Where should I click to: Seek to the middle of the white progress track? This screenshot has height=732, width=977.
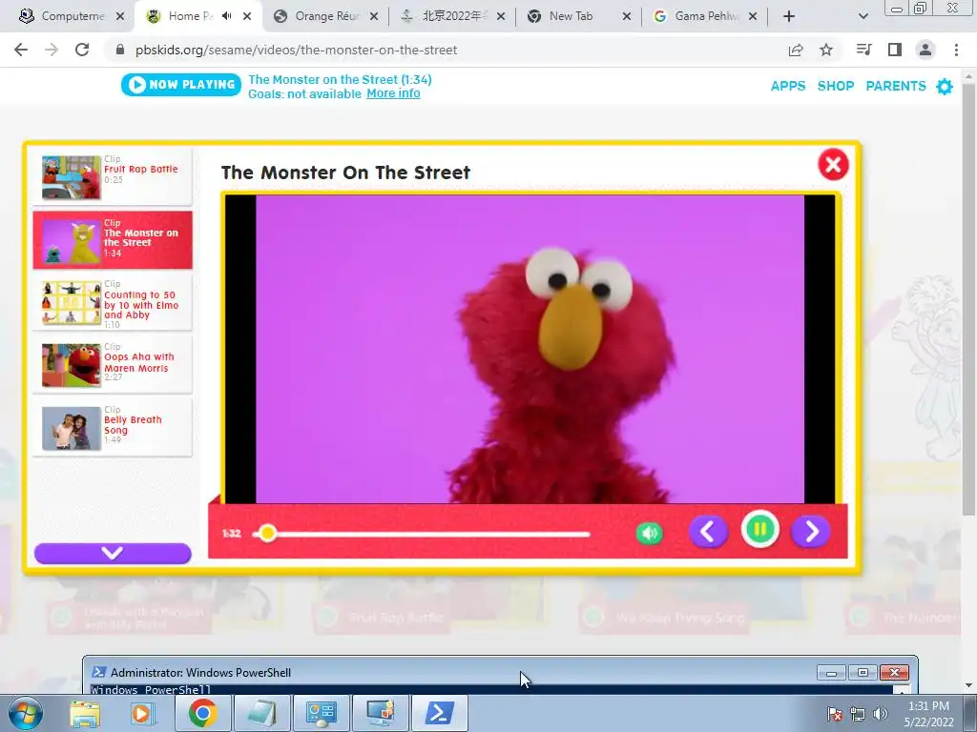click(421, 534)
